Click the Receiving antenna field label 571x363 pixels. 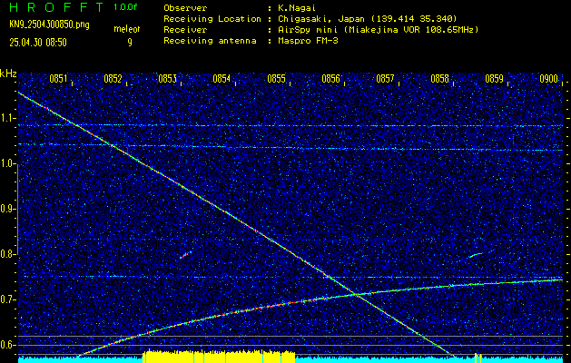210,41
